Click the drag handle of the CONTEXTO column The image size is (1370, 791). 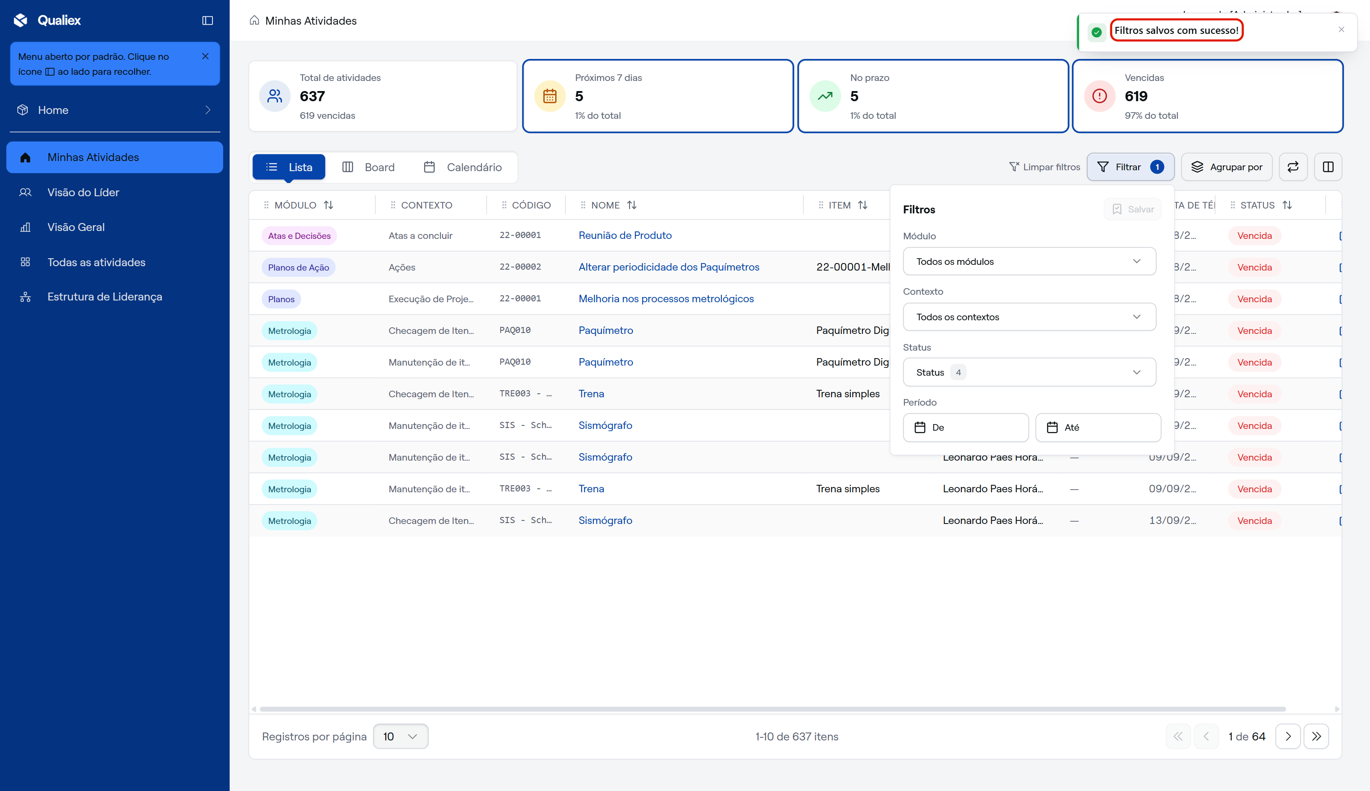click(393, 205)
